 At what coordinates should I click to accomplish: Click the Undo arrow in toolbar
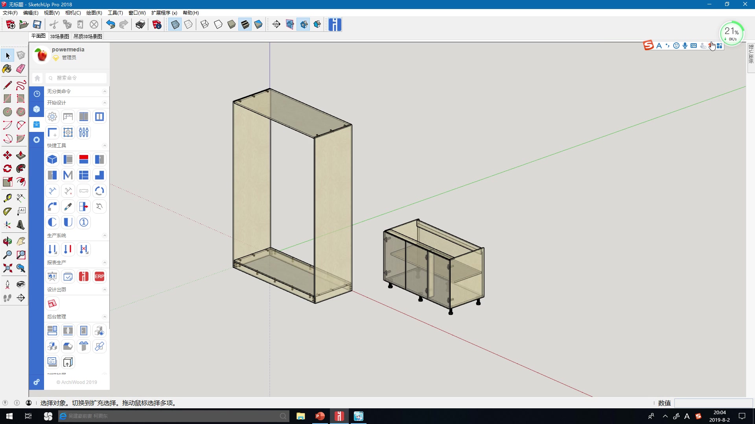(110, 25)
